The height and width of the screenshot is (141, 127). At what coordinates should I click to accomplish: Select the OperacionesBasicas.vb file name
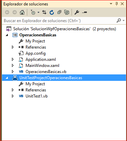(x=46, y=72)
